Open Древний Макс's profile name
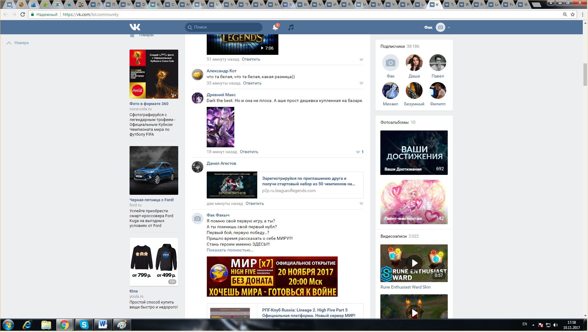This screenshot has width=588, height=332. coord(221,95)
